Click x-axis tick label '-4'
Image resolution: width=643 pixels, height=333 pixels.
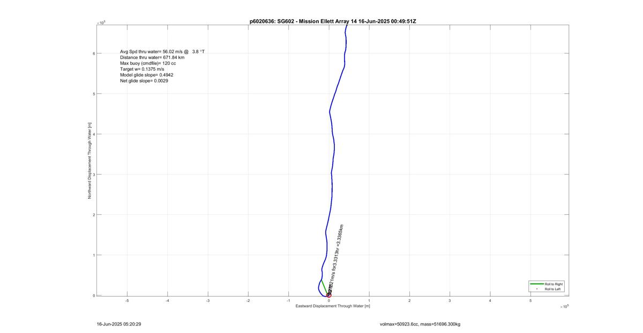click(x=167, y=301)
